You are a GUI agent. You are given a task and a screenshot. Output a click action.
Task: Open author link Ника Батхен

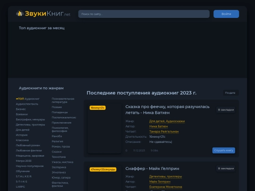click(x=159, y=126)
